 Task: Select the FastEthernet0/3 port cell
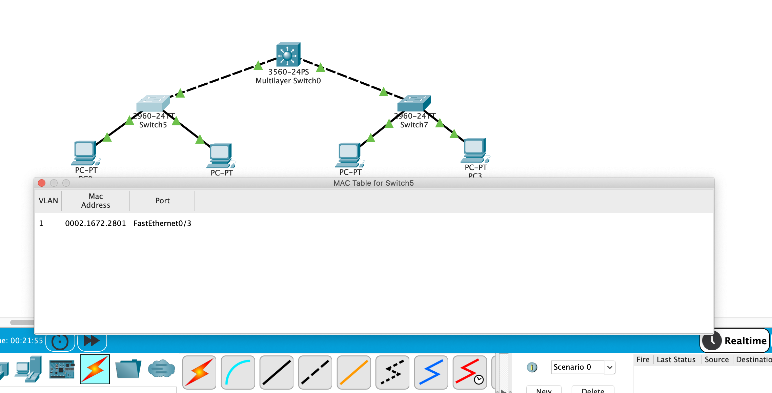coord(162,223)
